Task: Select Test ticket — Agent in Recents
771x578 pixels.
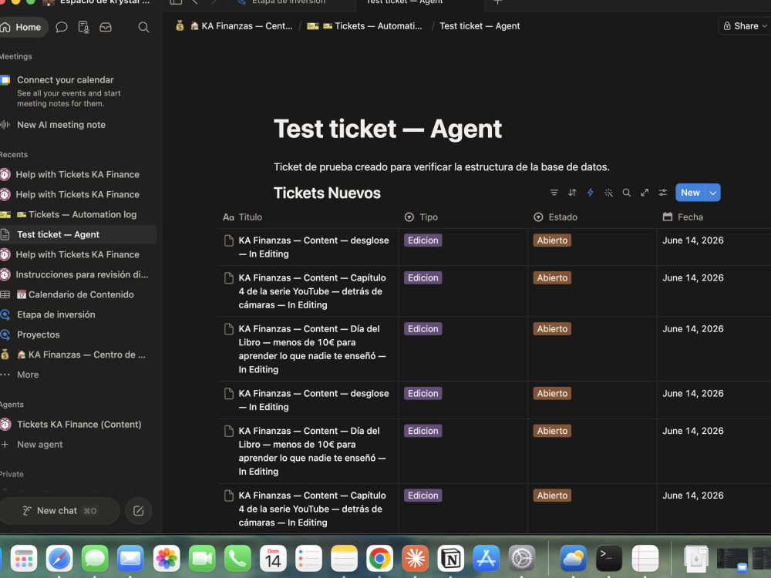Action: [x=76, y=235]
